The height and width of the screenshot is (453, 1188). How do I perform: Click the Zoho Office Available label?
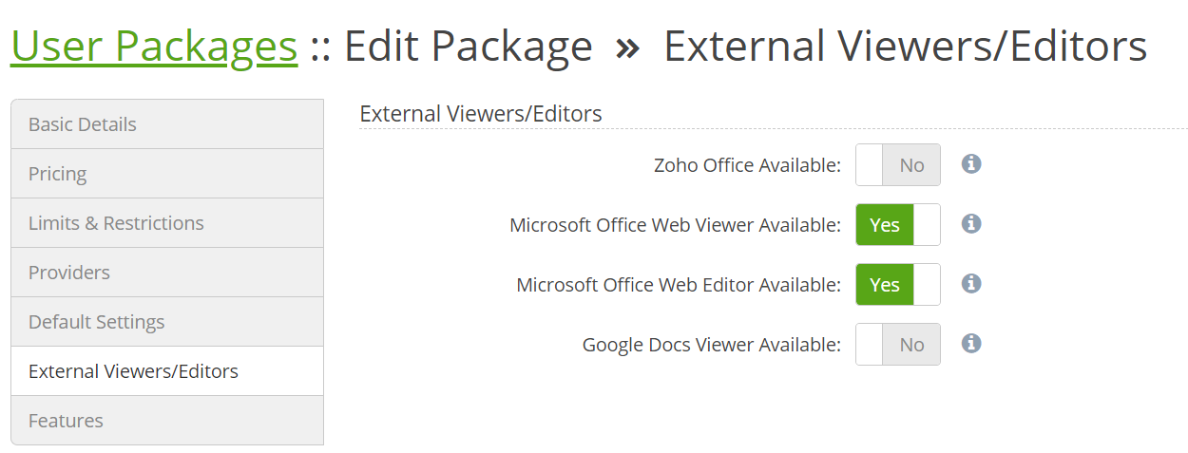747,165
